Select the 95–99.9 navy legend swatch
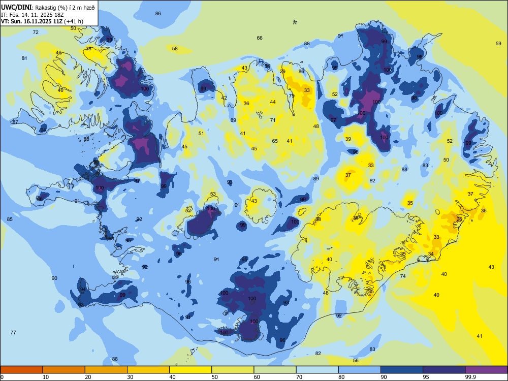The height and width of the screenshot is (381, 508). [444, 370]
